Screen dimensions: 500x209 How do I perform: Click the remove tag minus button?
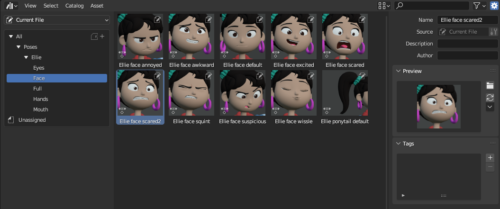[490, 167]
